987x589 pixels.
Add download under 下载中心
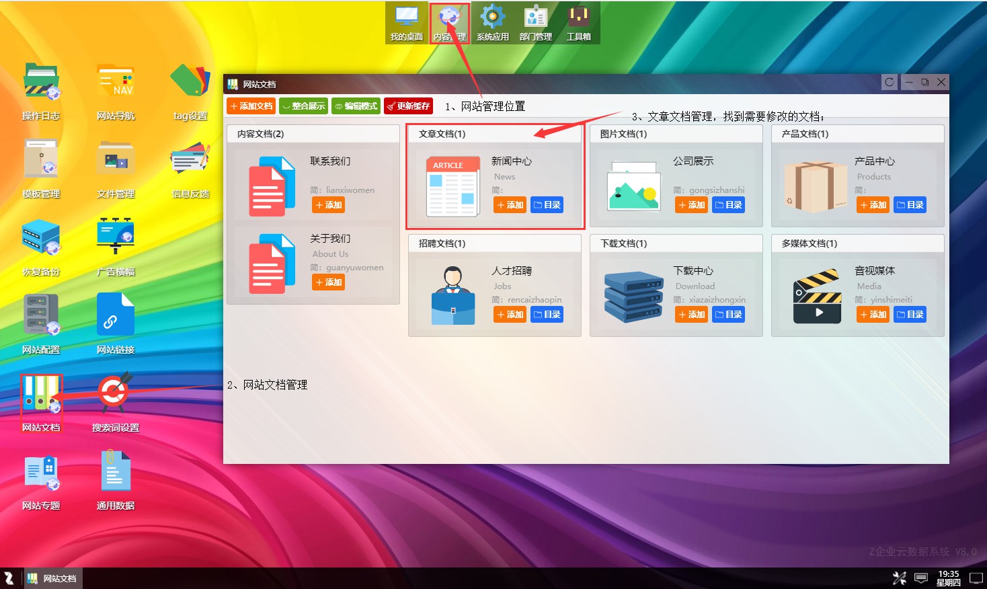tap(692, 315)
